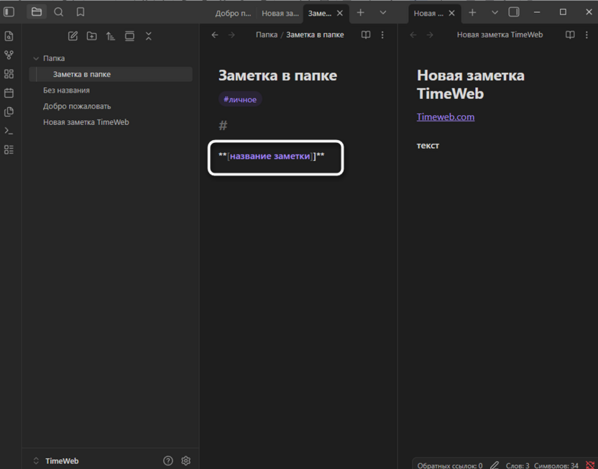The width and height of the screenshot is (598, 469).
Task: Open the bookmarks panel
Action: (x=80, y=12)
